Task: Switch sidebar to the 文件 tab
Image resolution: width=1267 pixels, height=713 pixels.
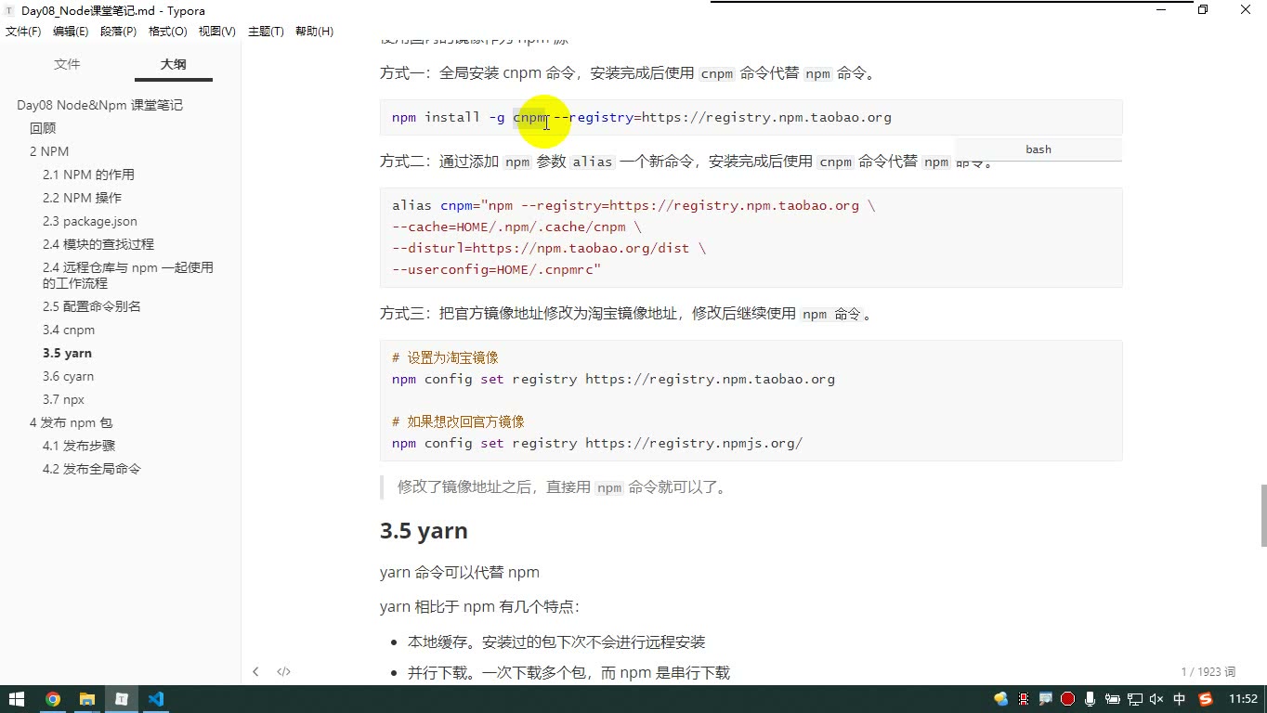Action: click(x=67, y=64)
